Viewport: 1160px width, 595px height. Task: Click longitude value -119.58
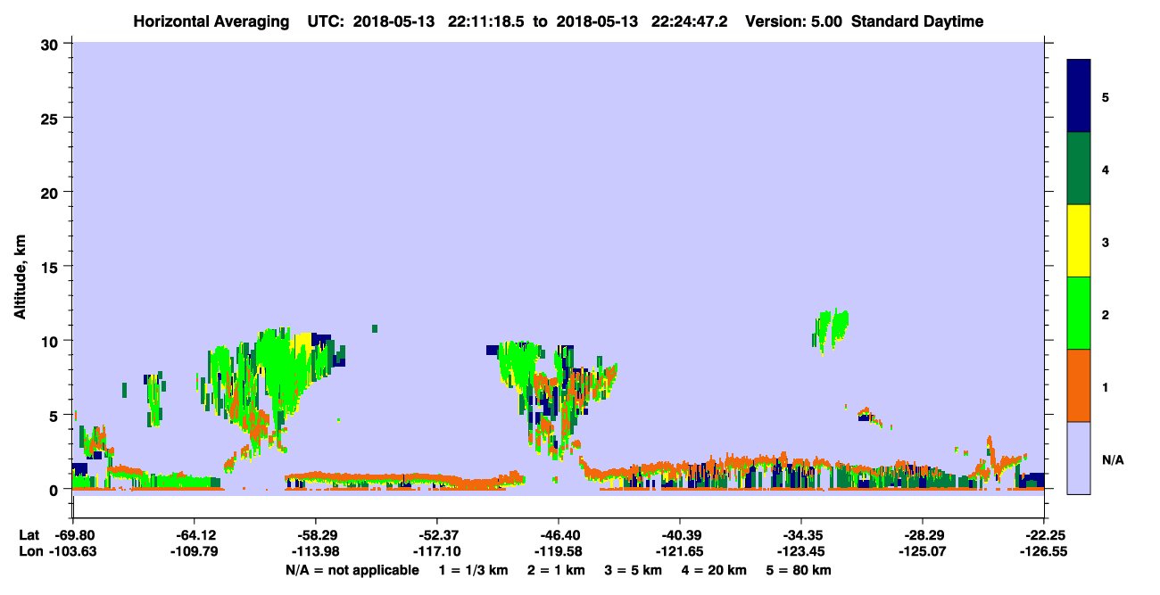pos(558,551)
